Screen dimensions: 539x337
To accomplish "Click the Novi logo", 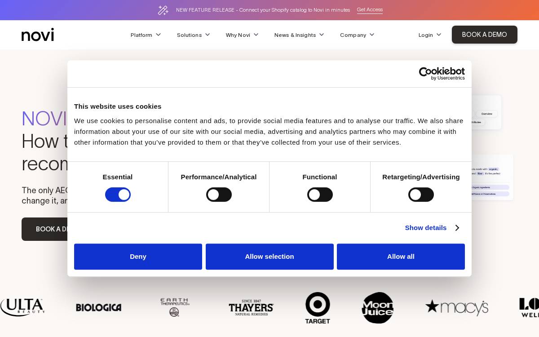I will pos(38,35).
